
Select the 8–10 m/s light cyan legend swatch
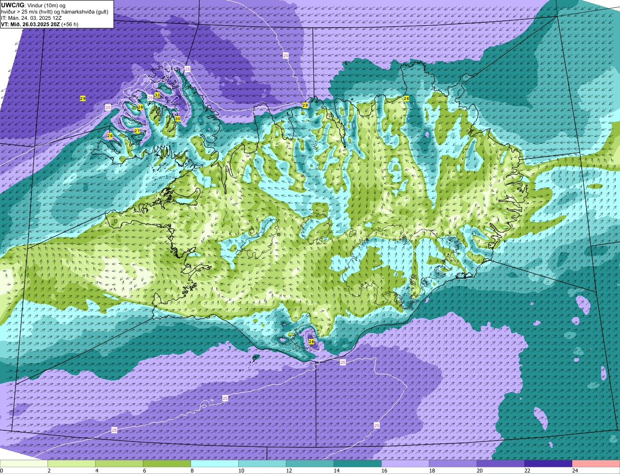tap(215, 463)
